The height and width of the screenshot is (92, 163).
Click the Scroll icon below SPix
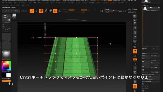(135, 23)
